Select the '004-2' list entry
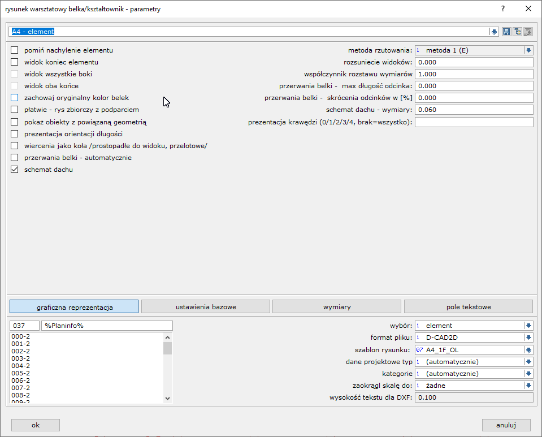This screenshot has height=437, width=542. tap(21, 366)
